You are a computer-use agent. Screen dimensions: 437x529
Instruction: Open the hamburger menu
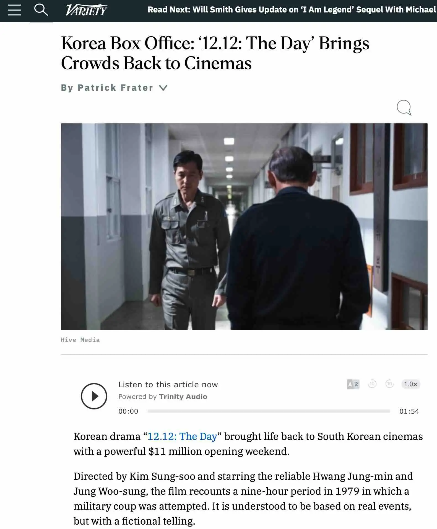[x=14, y=10]
